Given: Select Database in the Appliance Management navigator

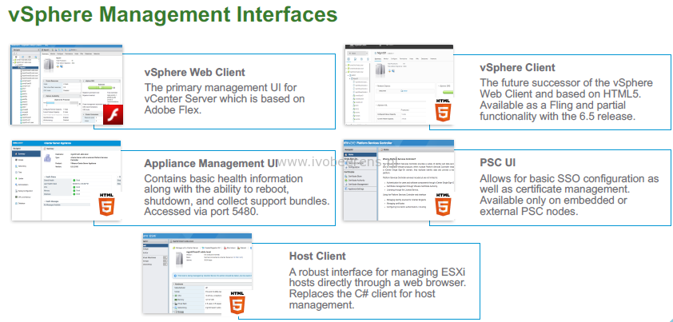Looking at the screenshot, I should click(20, 203).
